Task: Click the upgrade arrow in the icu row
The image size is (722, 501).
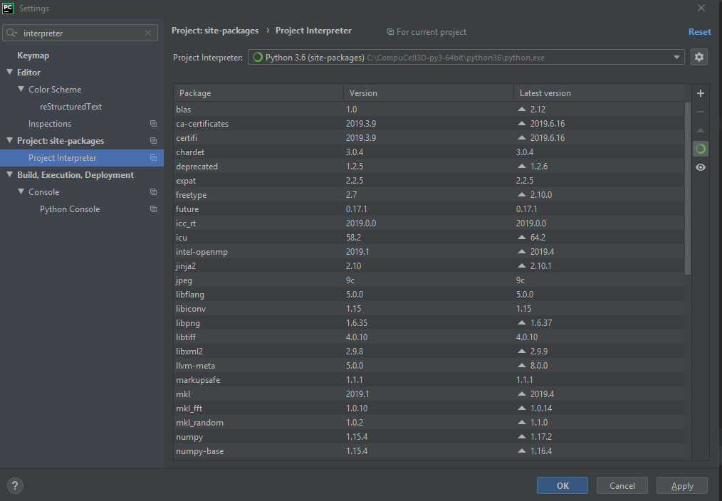Action: point(522,238)
